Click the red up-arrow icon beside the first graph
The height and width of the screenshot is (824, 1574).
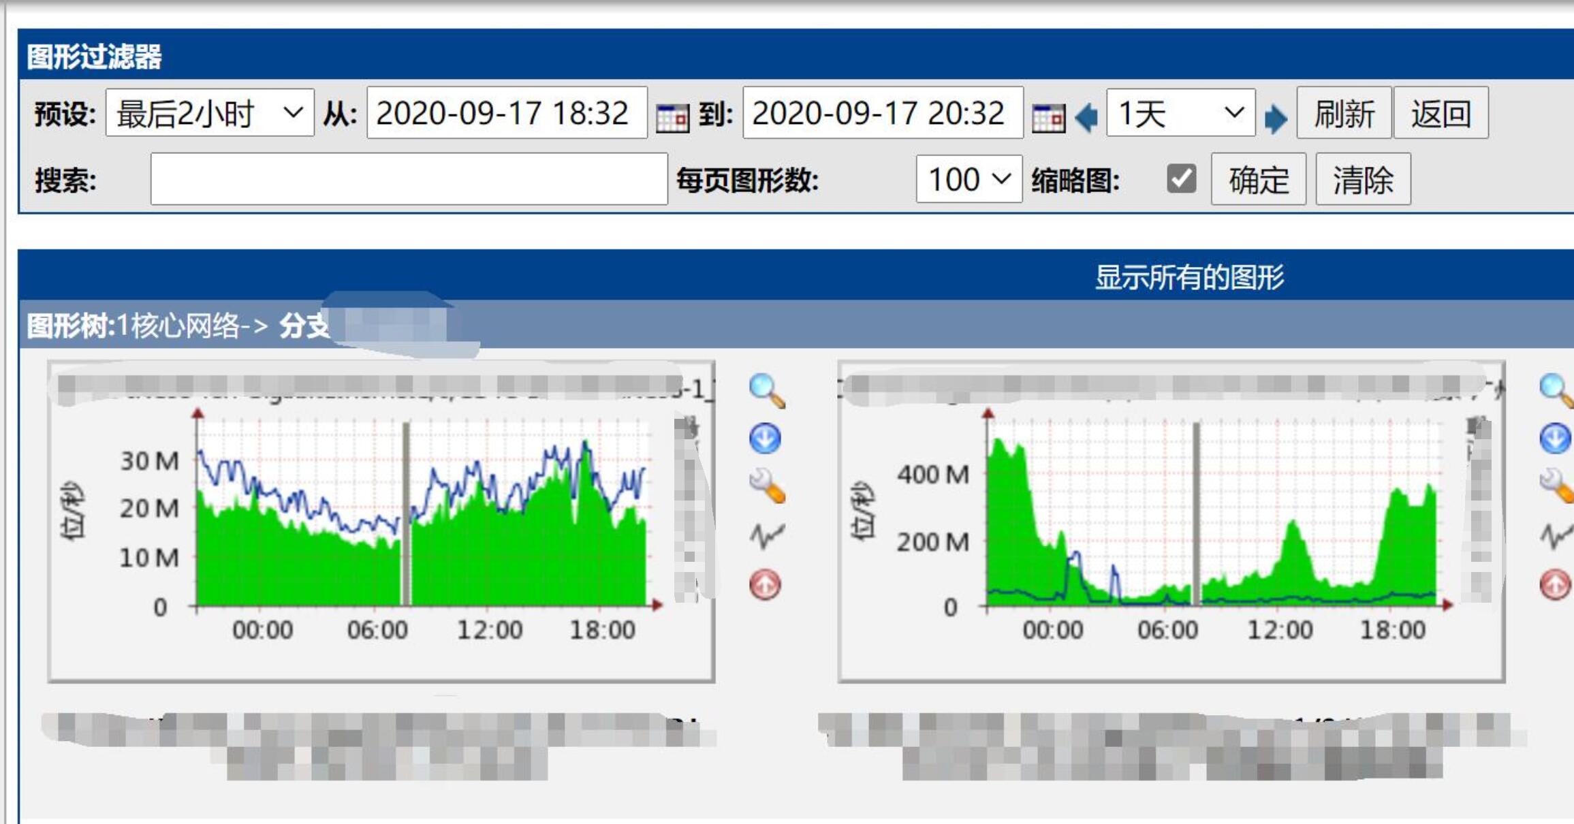click(766, 584)
